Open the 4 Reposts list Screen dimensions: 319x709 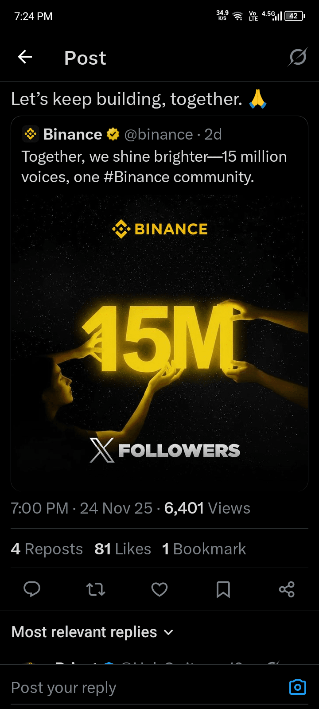pos(47,549)
